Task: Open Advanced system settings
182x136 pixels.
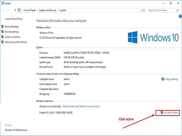Action: [x=16, y=42]
